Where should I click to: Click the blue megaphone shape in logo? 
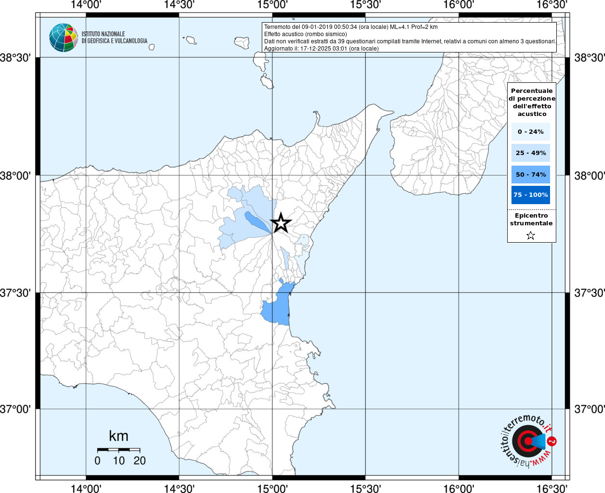[539, 441]
